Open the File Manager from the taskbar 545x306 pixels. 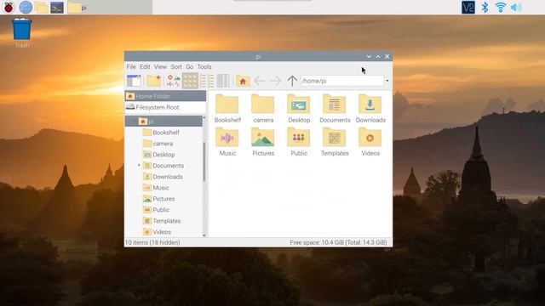41,8
